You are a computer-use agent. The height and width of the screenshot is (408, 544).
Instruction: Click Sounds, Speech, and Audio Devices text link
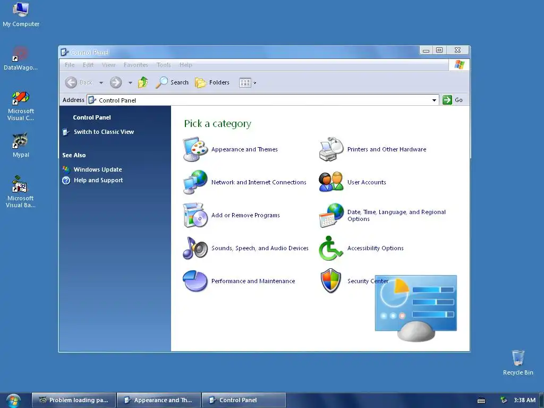click(260, 248)
